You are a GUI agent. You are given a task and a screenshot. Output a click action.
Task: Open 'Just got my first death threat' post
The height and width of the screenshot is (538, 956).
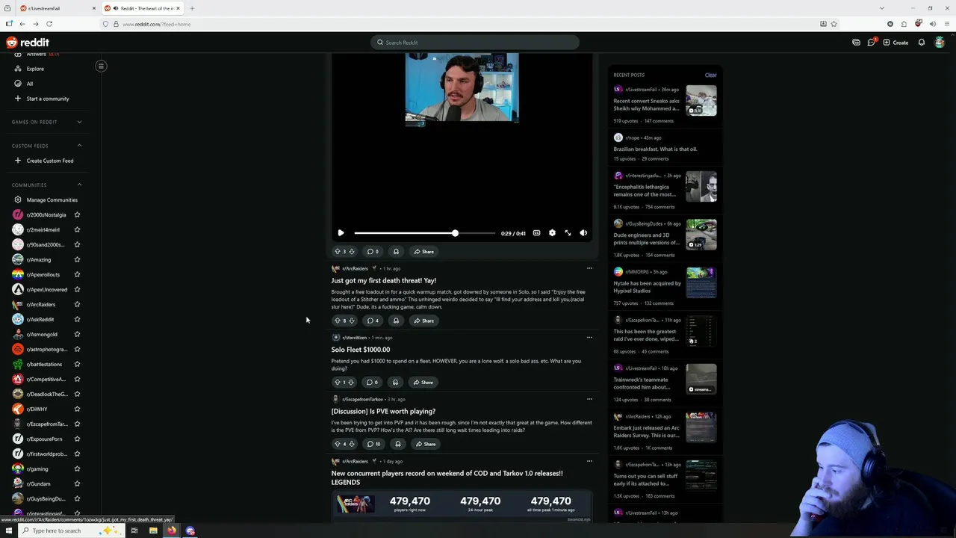pos(384,280)
